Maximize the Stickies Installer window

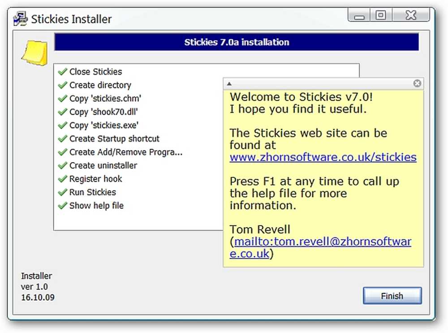(381, 15)
